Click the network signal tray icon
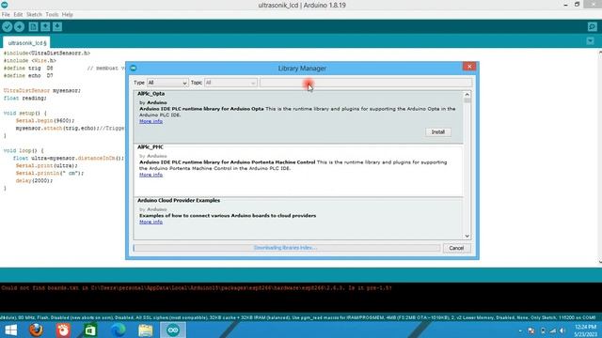602x338 pixels. [552, 330]
